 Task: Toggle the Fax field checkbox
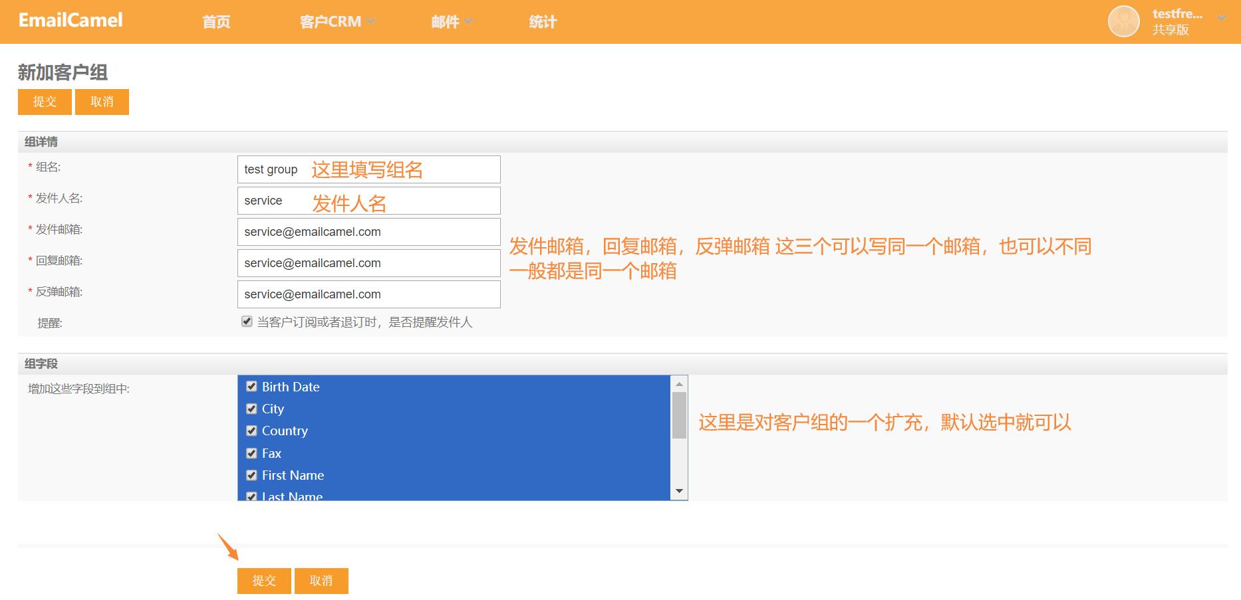pos(251,453)
